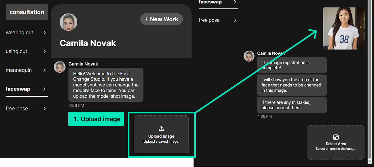
Task: Select the mannequin menu item
Action: click(x=19, y=70)
